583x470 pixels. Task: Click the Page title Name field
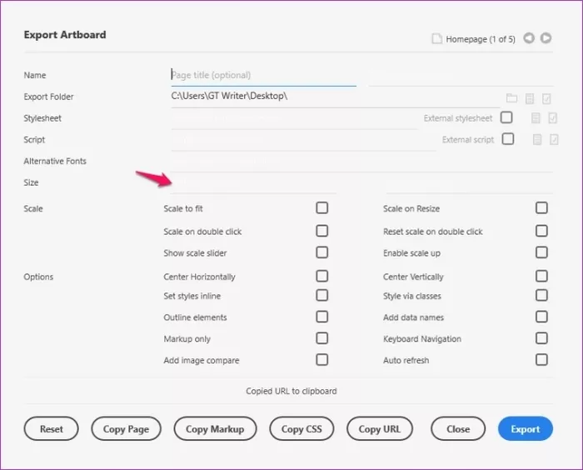(x=263, y=75)
